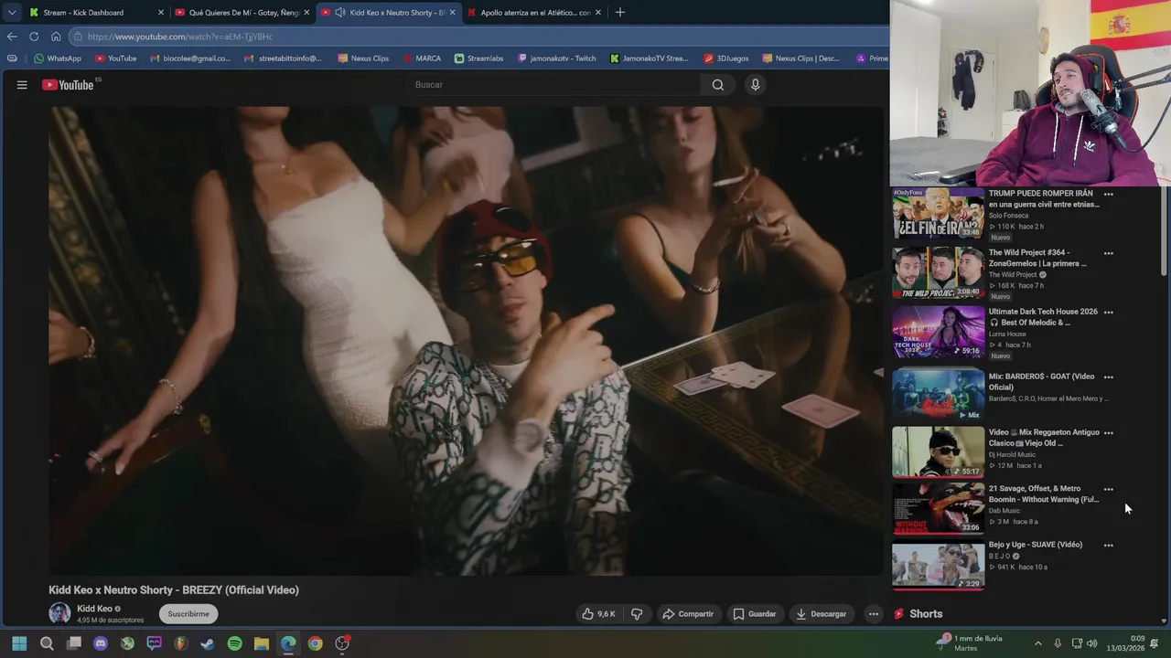The width and height of the screenshot is (1171, 658).
Task: Play the 21 Savage Without Warning title
Action: tap(1044, 494)
